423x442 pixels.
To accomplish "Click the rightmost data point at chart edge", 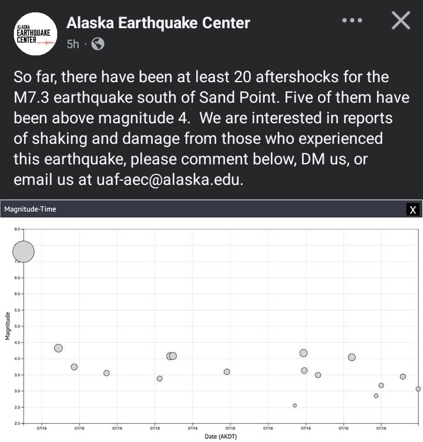I will tap(418, 389).
